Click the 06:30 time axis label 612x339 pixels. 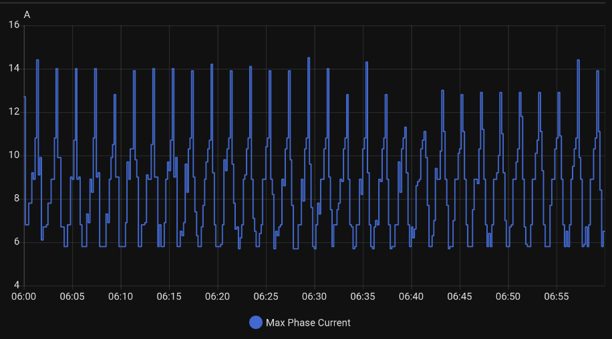pos(314,296)
